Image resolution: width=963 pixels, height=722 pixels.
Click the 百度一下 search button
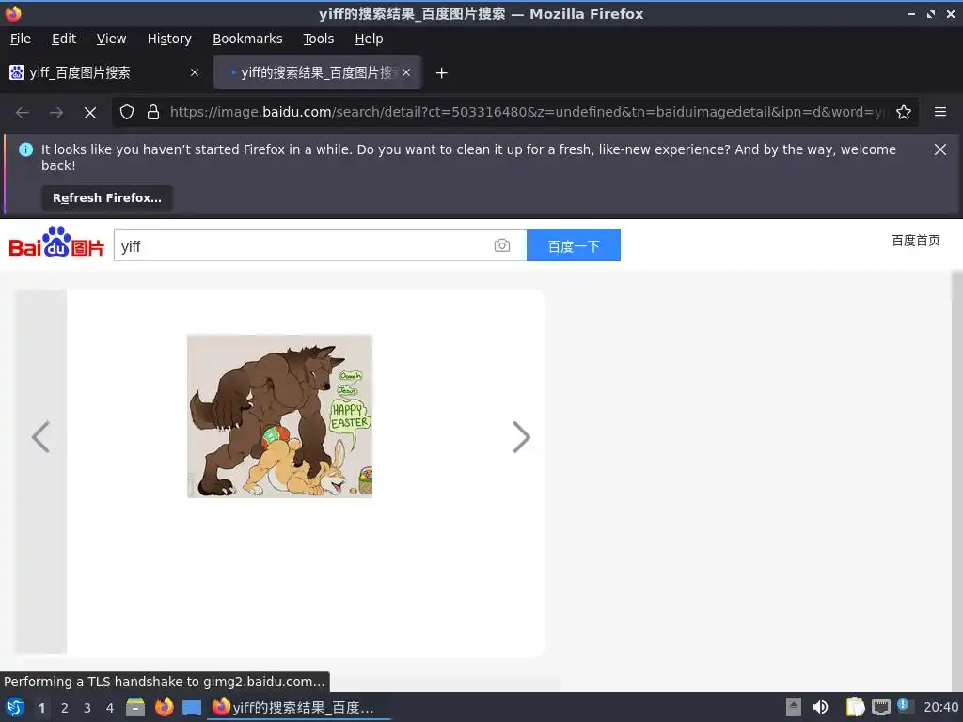pos(574,245)
